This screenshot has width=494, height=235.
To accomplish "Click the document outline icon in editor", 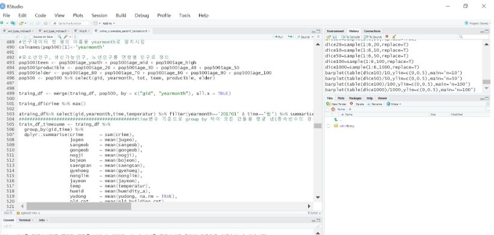I will 318,37.
